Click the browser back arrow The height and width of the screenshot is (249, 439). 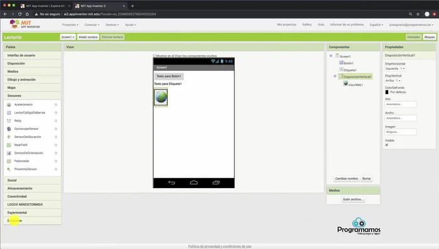pyautogui.click(x=5, y=14)
